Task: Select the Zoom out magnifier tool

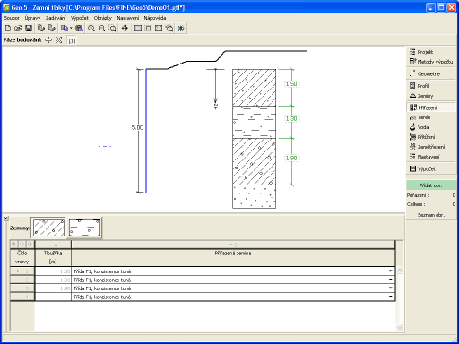Action: click(x=101, y=29)
